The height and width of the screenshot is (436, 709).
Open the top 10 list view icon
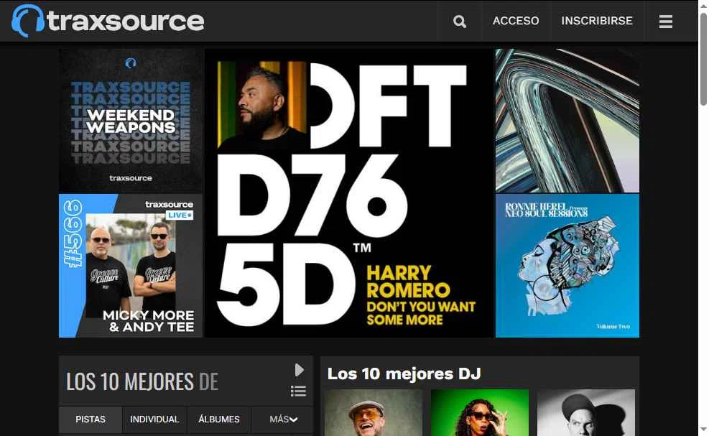298,391
